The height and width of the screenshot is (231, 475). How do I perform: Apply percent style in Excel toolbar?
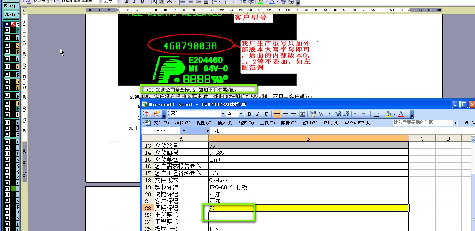click(x=321, y=114)
